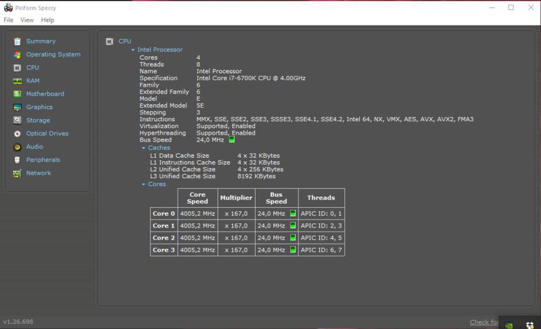541x329 pixels.
Task: Click the Dropbox tray icon at bottom right
Action: click(x=530, y=325)
